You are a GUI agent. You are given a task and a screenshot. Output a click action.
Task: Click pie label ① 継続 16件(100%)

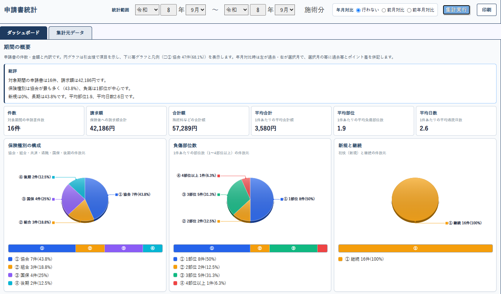(465, 223)
